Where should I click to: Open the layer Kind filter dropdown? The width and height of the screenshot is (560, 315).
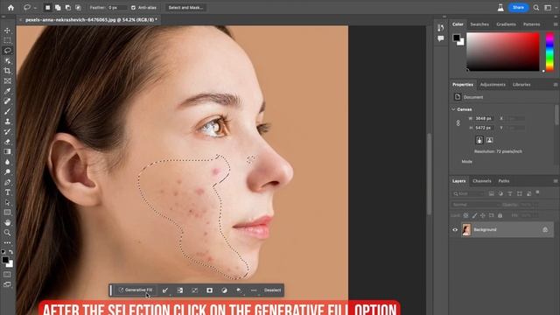pyautogui.click(x=468, y=193)
